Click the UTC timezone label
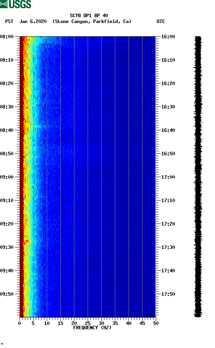 (161, 21)
